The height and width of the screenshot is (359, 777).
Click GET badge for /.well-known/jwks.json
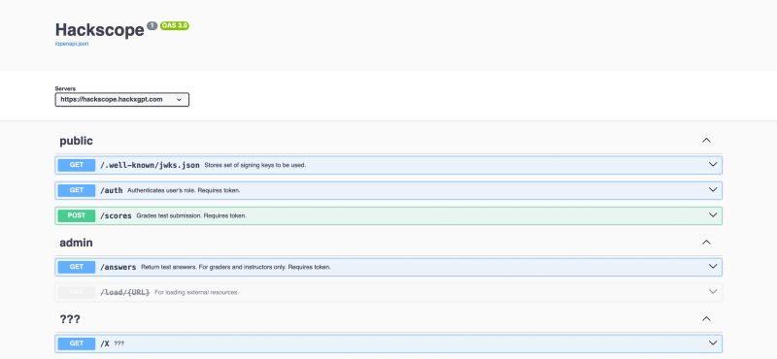(x=77, y=165)
